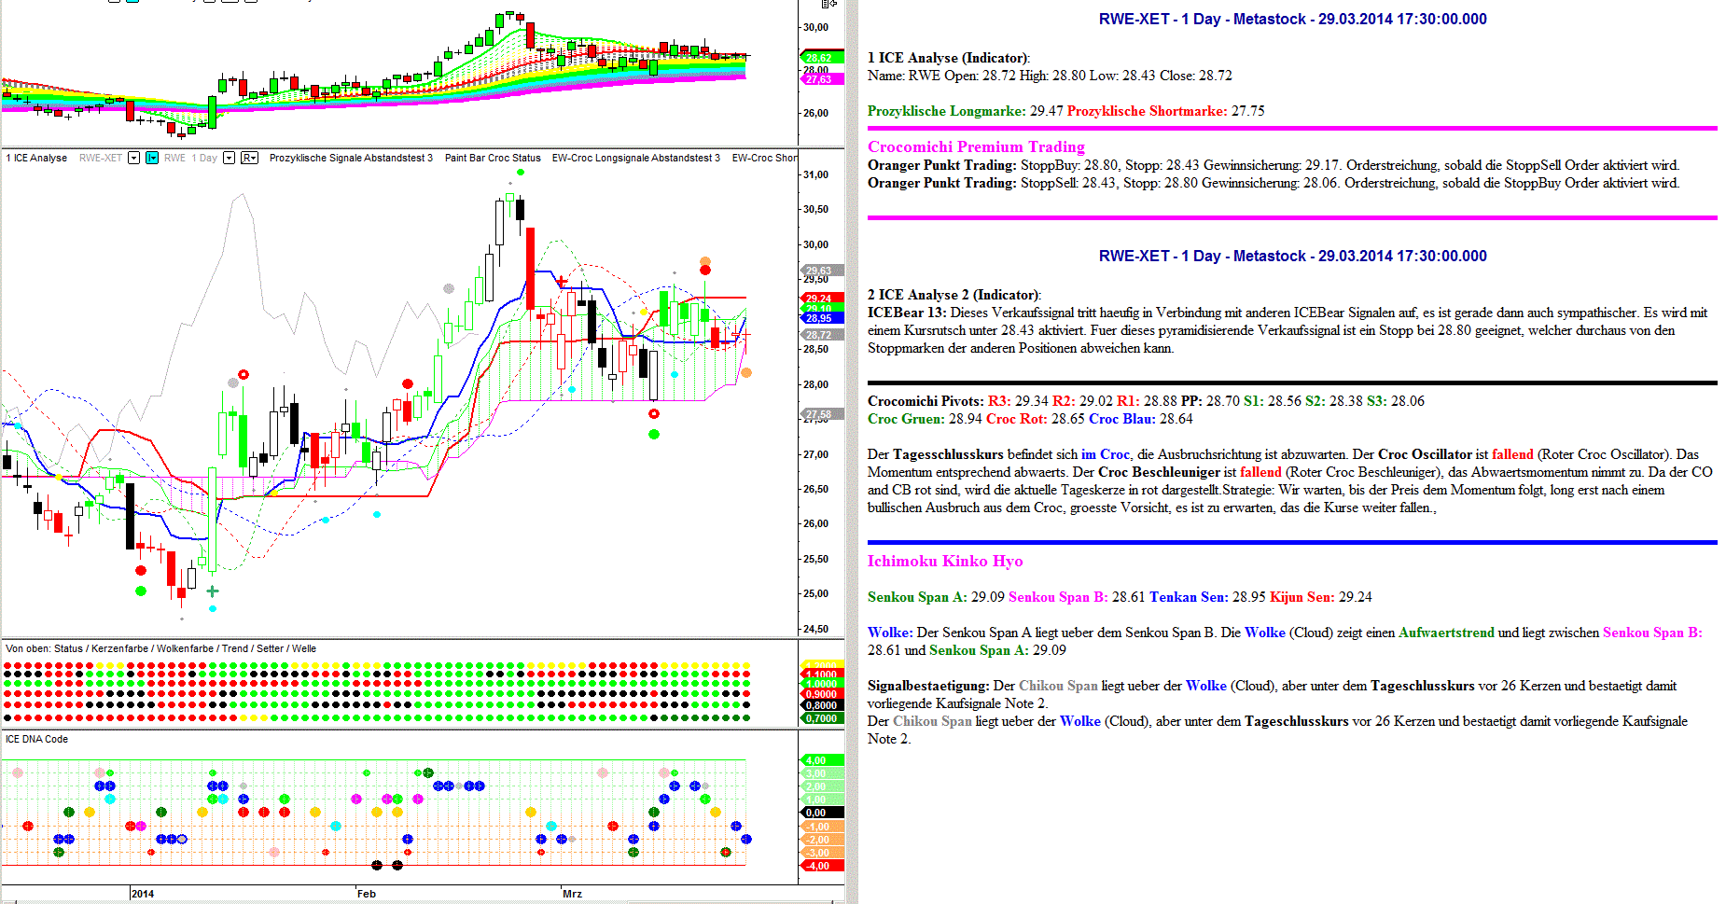Click the magenta 27,63 price tag

click(819, 79)
